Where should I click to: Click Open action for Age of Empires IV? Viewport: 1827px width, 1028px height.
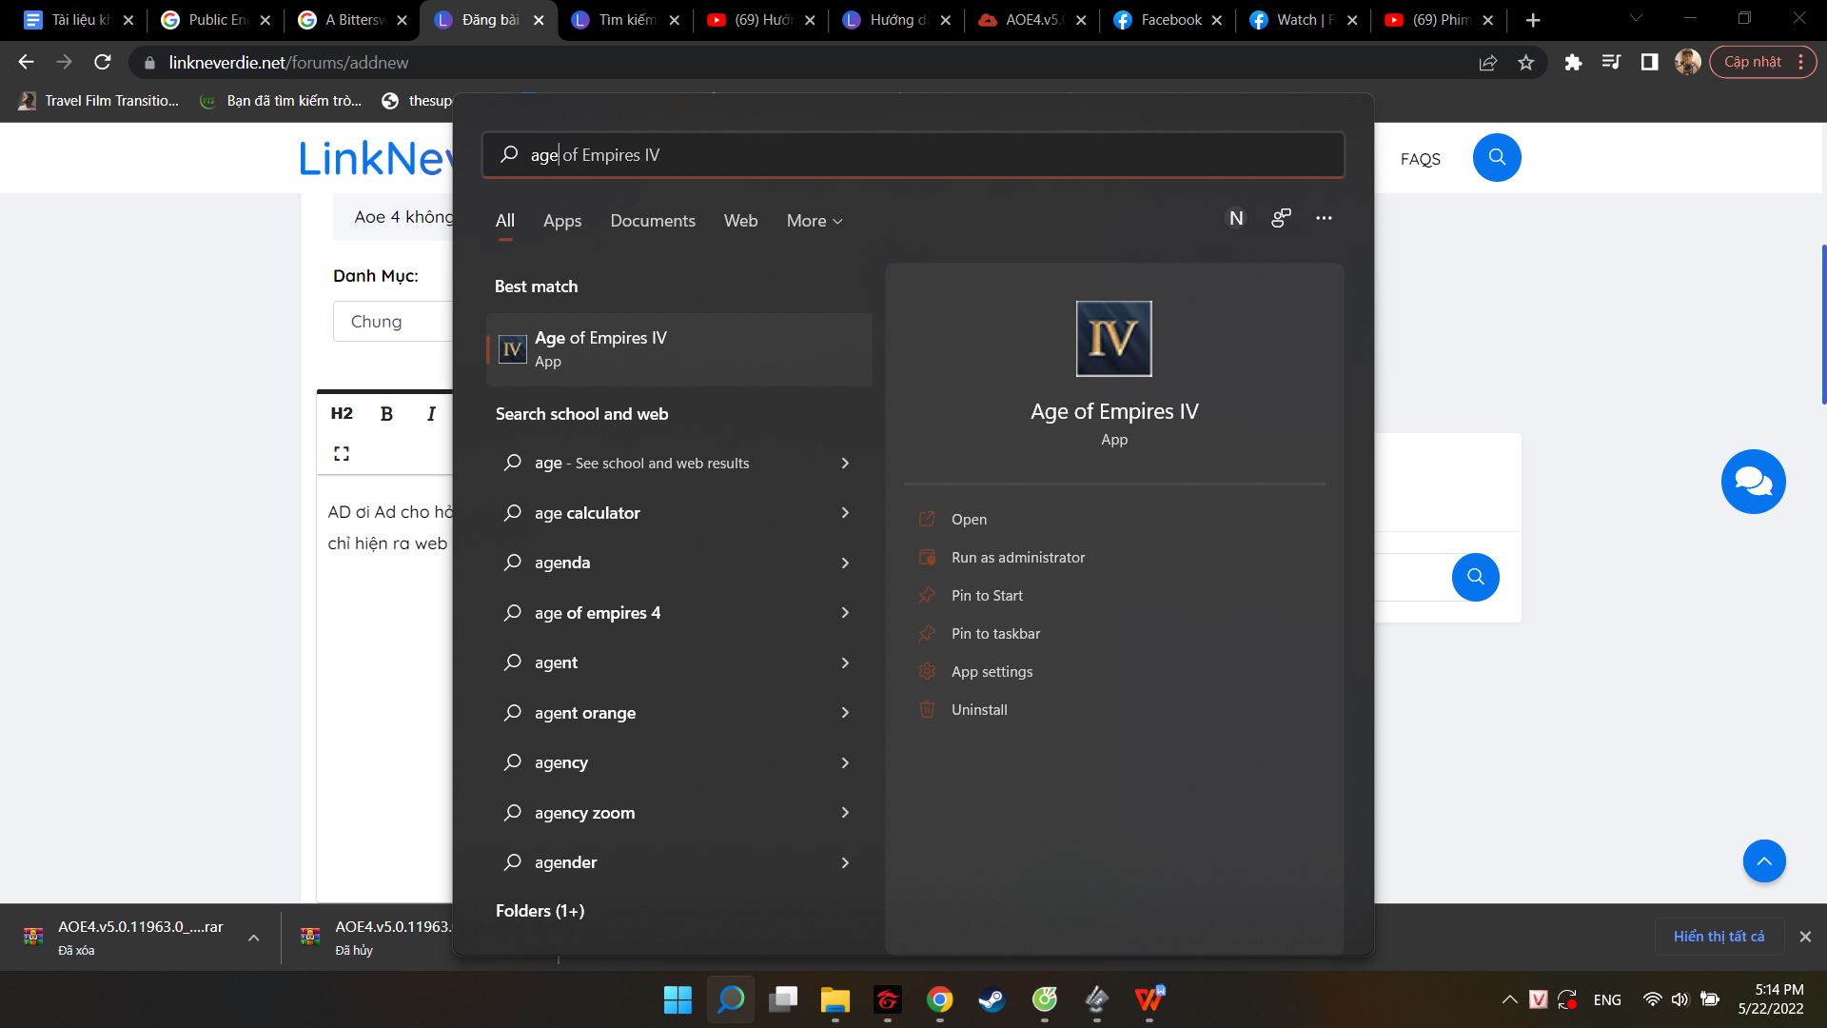pyautogui.click(x=969, y=519)
